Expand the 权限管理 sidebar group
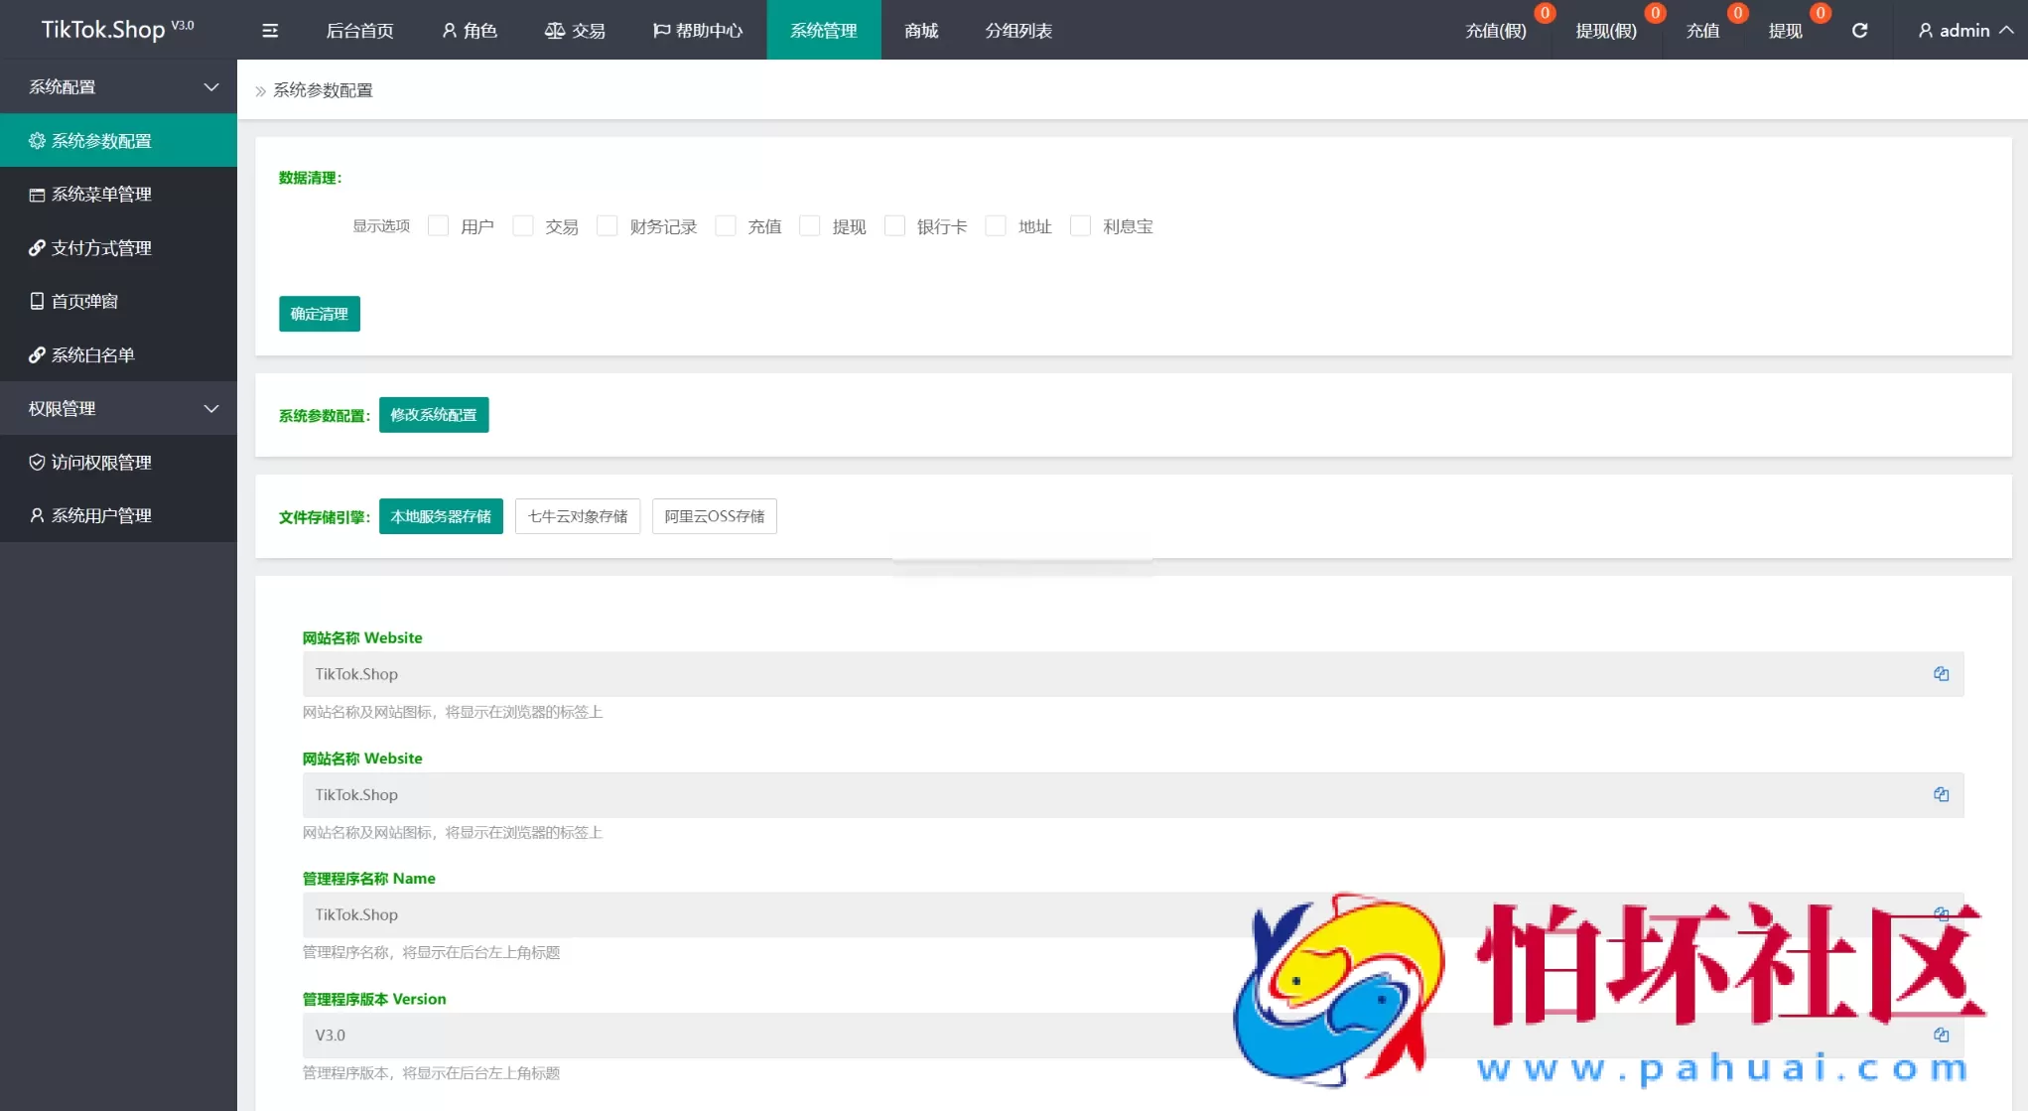The width and height of the screenshot is (2028, 1111). pyautogui.click(x=118, y=408)
